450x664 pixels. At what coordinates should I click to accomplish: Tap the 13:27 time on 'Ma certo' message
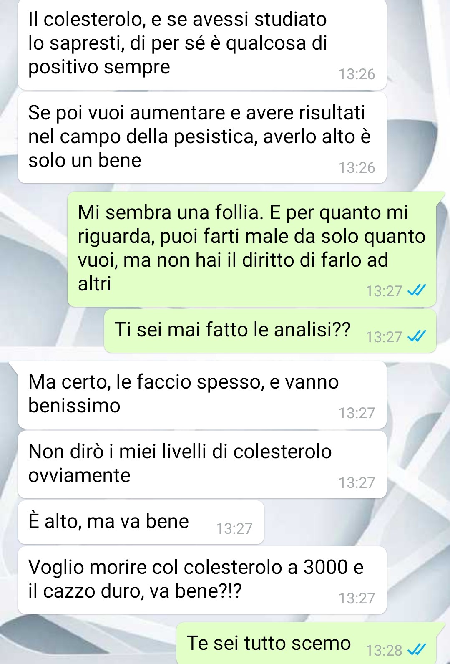coord(357,413)
